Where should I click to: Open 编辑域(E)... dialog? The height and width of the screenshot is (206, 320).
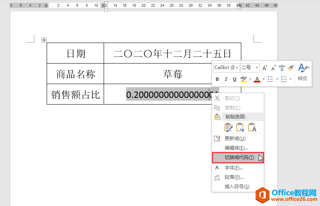(238, 148)
